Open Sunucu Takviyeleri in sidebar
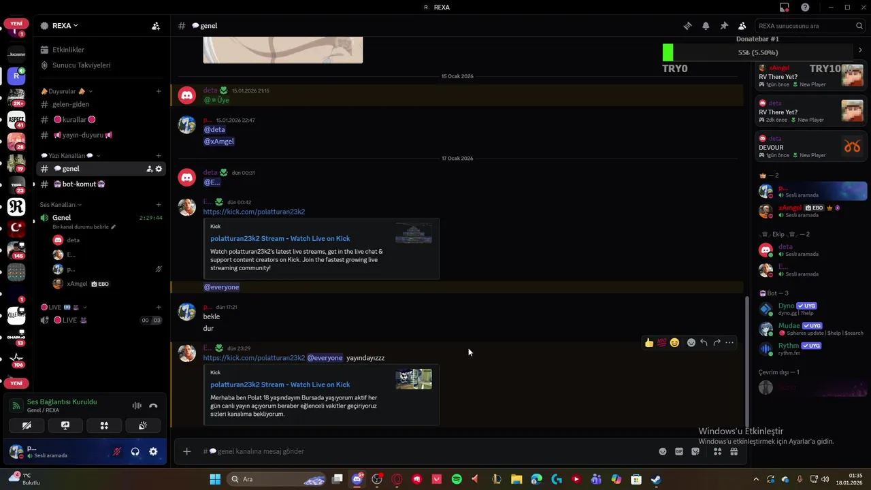The width and height of the screenshot is (871, 490). (x=101, y=65)
